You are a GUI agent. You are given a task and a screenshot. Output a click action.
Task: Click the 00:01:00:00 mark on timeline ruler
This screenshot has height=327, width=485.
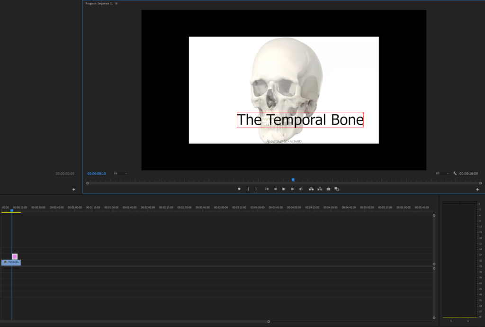coord(75,208)
